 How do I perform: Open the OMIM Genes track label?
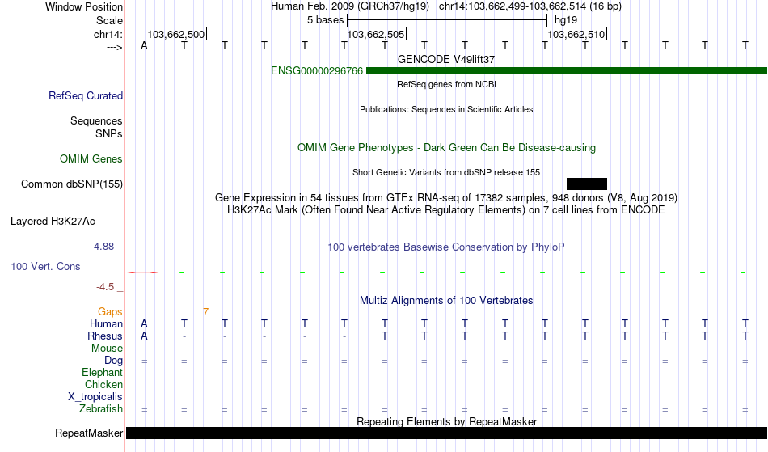tap(91, 158)
